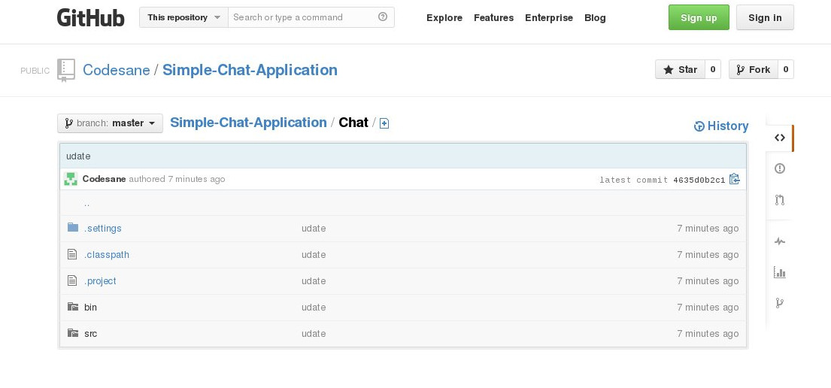The width and height of the screenshot is (831, 388).
Task: Click the .settings folder icon
Action: pyautogui.click(x=73, y=228)
